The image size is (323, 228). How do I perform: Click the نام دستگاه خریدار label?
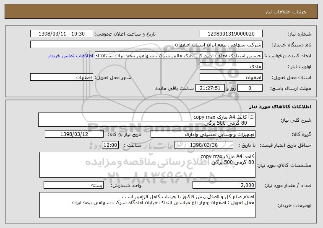(292, 45)
